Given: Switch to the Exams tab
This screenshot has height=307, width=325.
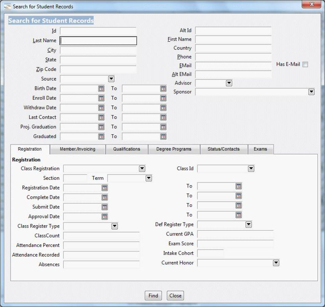Looking at the screenshot, I should (x=261, y=149).
